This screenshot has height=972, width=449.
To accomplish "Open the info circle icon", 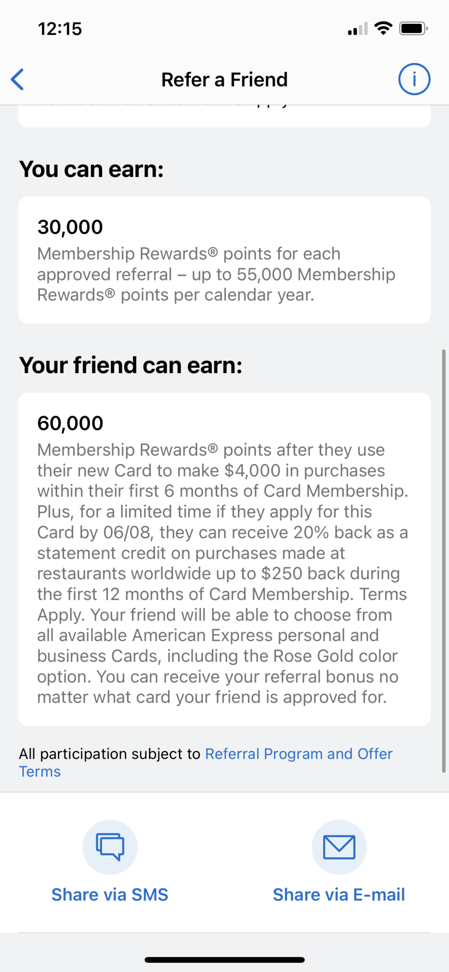I will [414, 79].
